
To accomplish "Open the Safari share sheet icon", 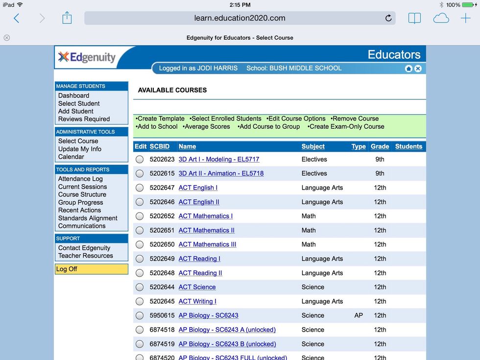I will pyautogui.click(x=67, y=19).
